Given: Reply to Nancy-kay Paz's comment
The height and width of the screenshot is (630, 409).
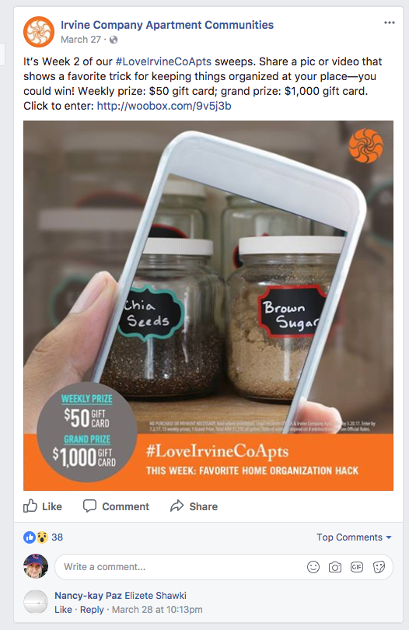Looking at the screenshot, I should [x=92, y=610].
